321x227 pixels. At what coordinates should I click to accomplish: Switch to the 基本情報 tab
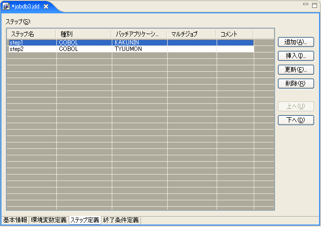[x=15, y=220]
